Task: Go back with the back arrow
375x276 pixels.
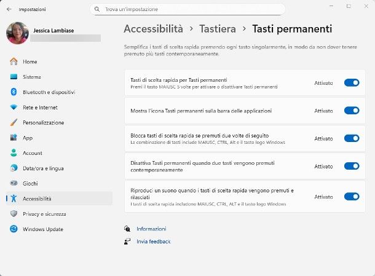Action: coord(9,10)
